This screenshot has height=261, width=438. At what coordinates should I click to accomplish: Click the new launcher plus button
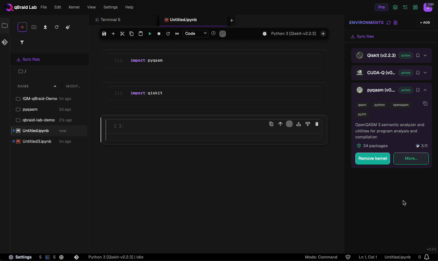(x=22, y=27)
